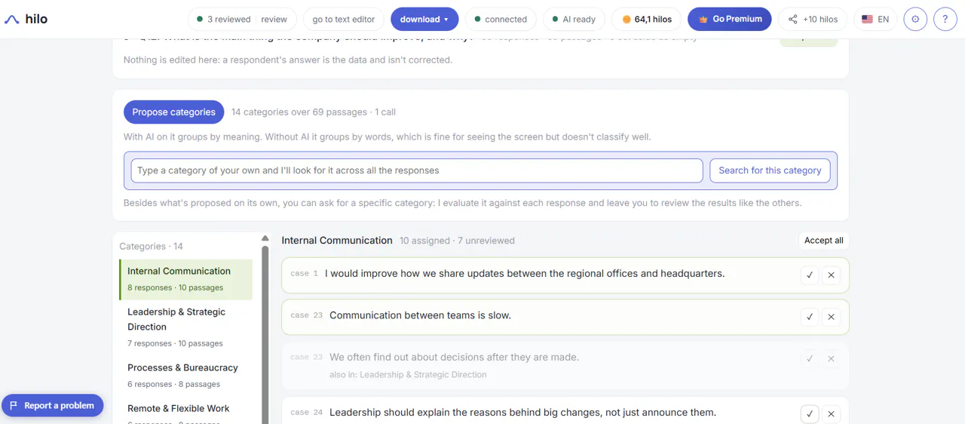Click '10 assigned · 7 unreviewed' text
Viewport: 965px width, 424px height.
(x=457, y=241)
